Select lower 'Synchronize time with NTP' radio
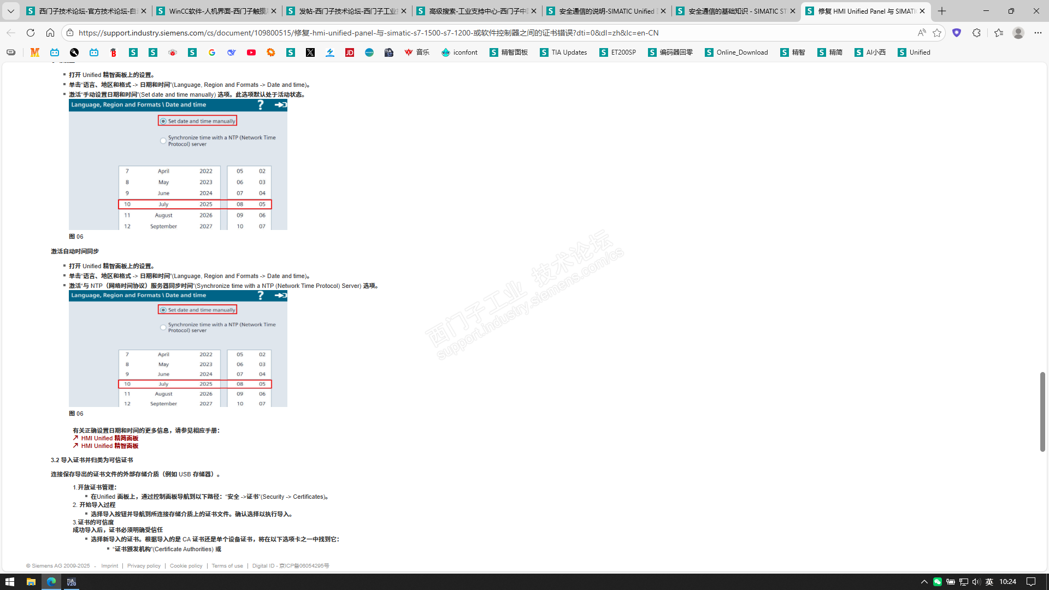1049x590 pixels. (163, 328)
